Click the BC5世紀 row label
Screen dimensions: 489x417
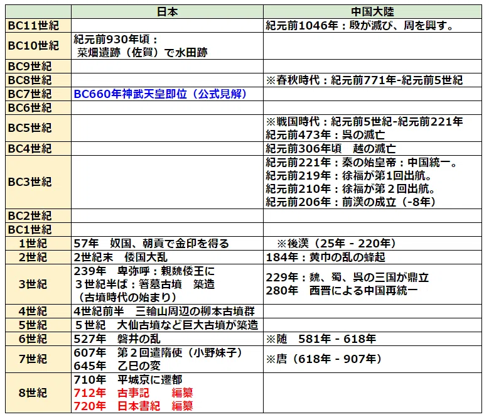point(30,128)
